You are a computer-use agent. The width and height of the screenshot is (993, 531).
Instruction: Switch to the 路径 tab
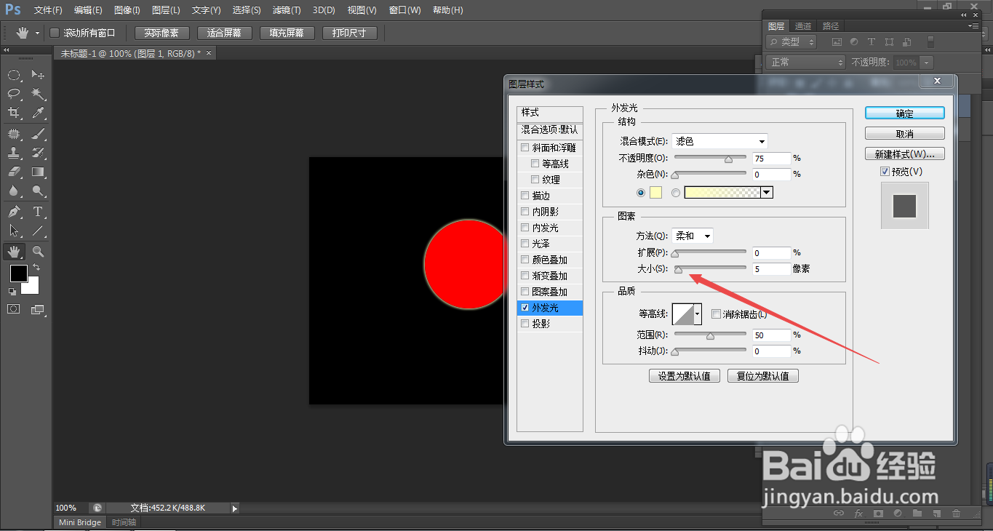click(x=830, y=25)
